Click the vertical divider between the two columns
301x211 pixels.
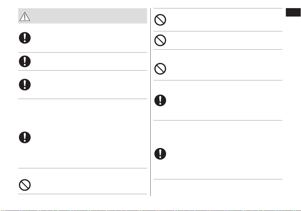pos(150,102)
